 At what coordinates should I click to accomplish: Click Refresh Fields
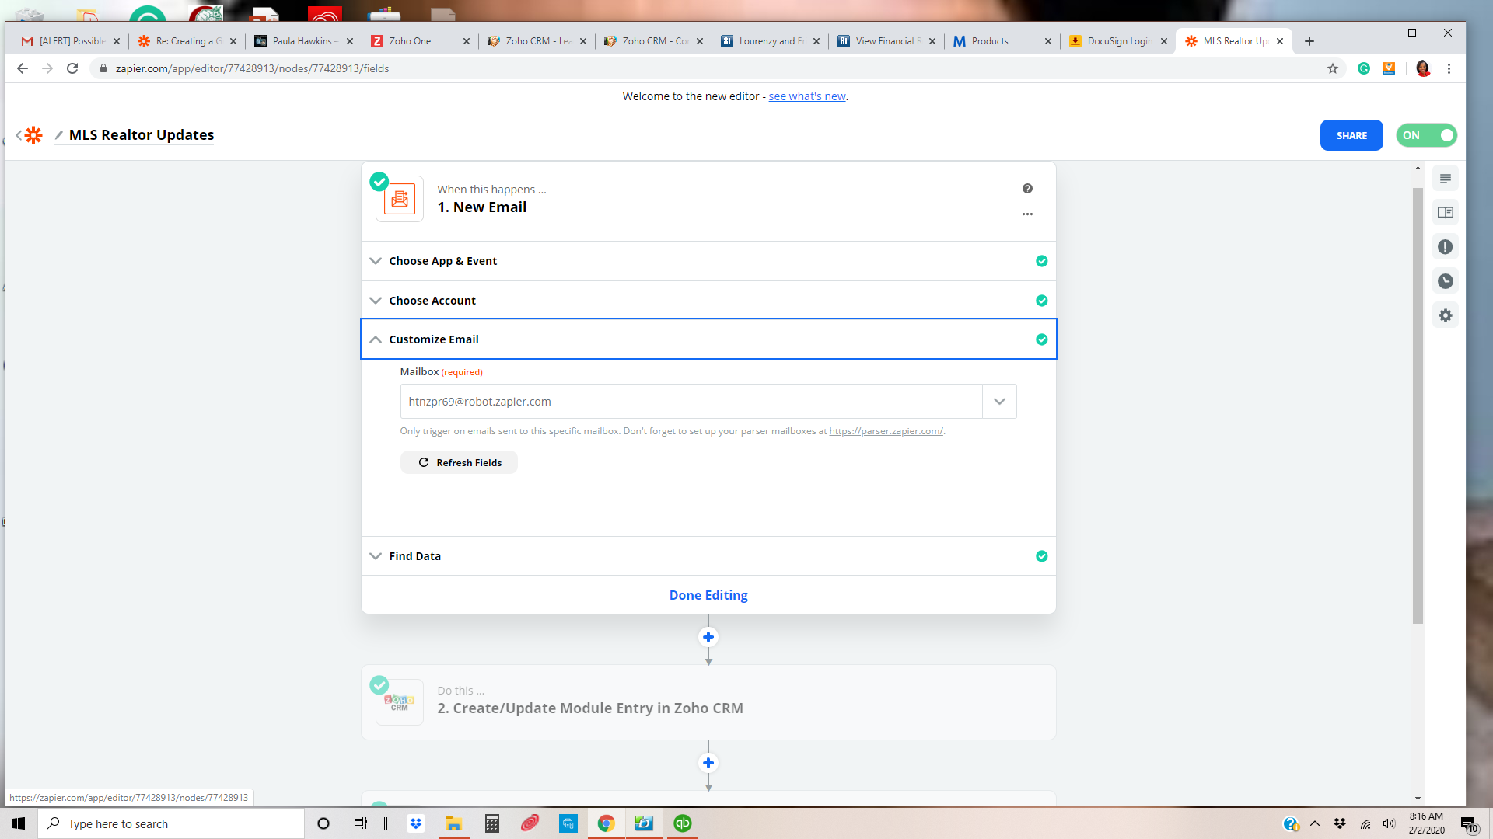[459, 462]
